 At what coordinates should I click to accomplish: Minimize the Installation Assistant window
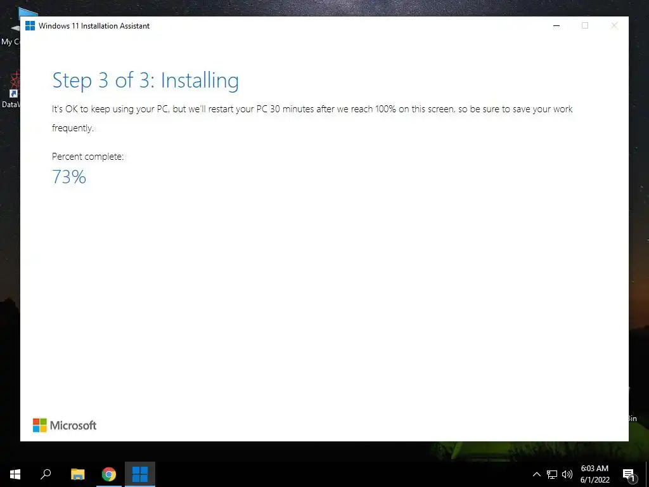click(556, 25)
